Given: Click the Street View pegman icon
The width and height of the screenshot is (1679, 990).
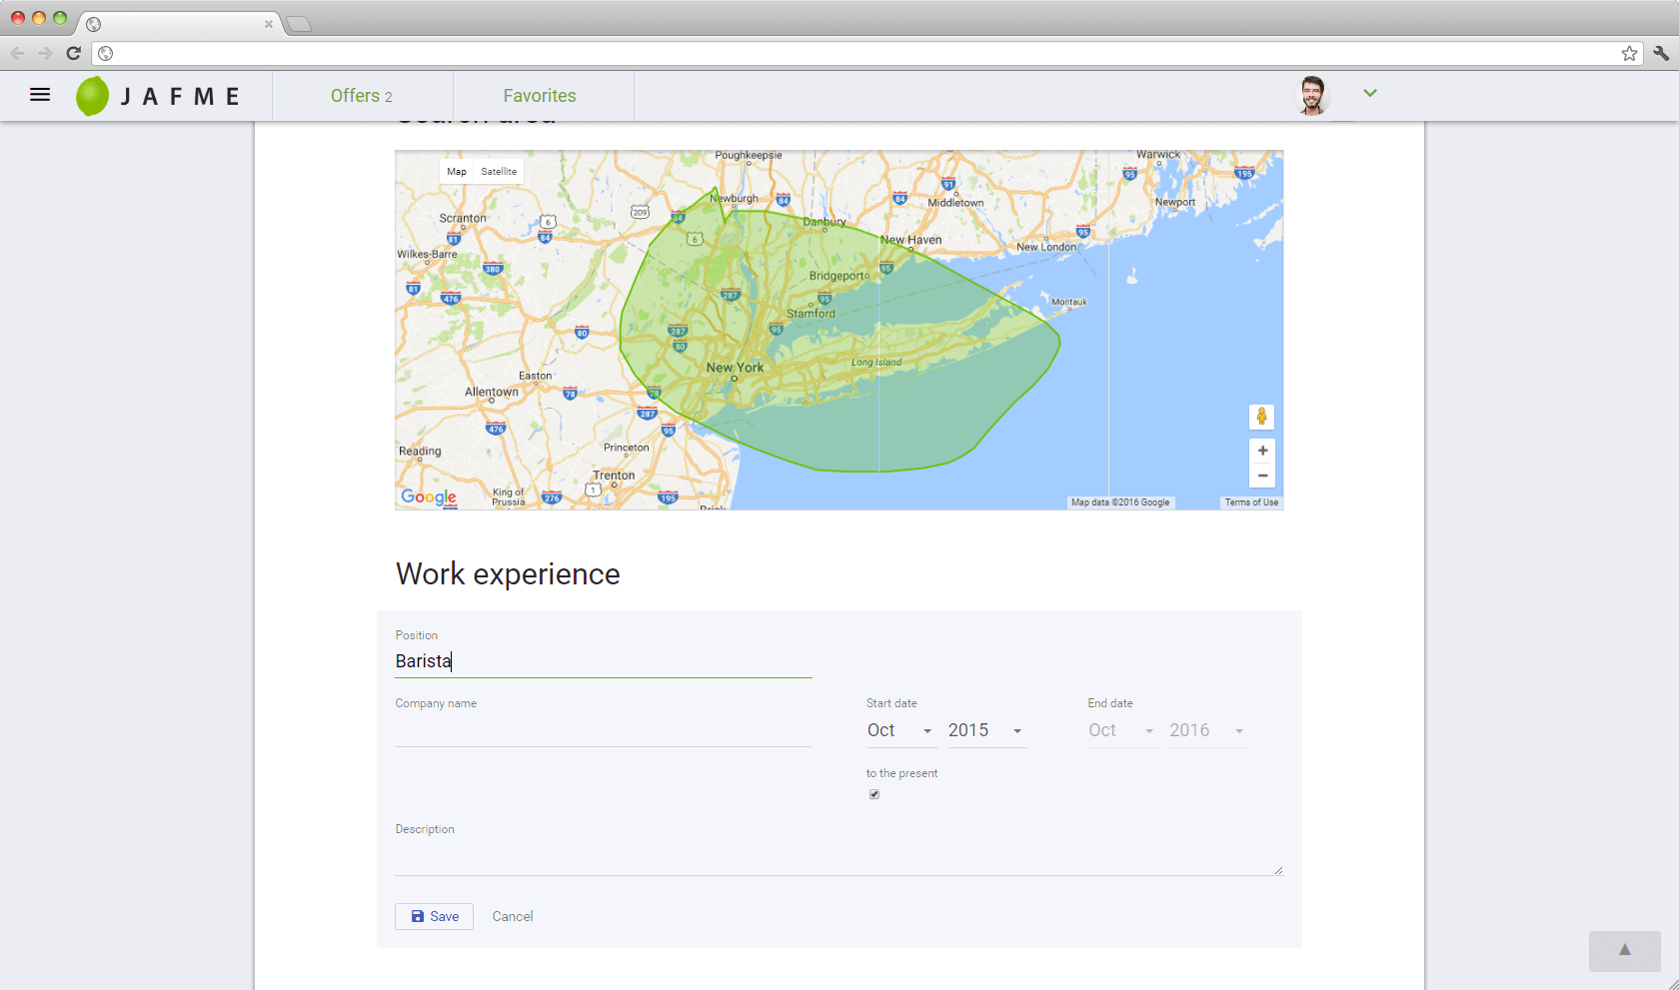Looking at the screenshot, I should click(1261, 417).
